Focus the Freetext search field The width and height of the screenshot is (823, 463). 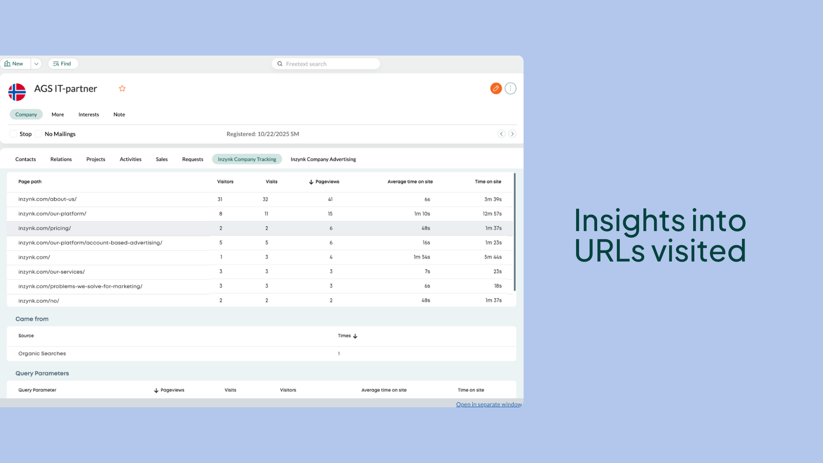[326, 64]
